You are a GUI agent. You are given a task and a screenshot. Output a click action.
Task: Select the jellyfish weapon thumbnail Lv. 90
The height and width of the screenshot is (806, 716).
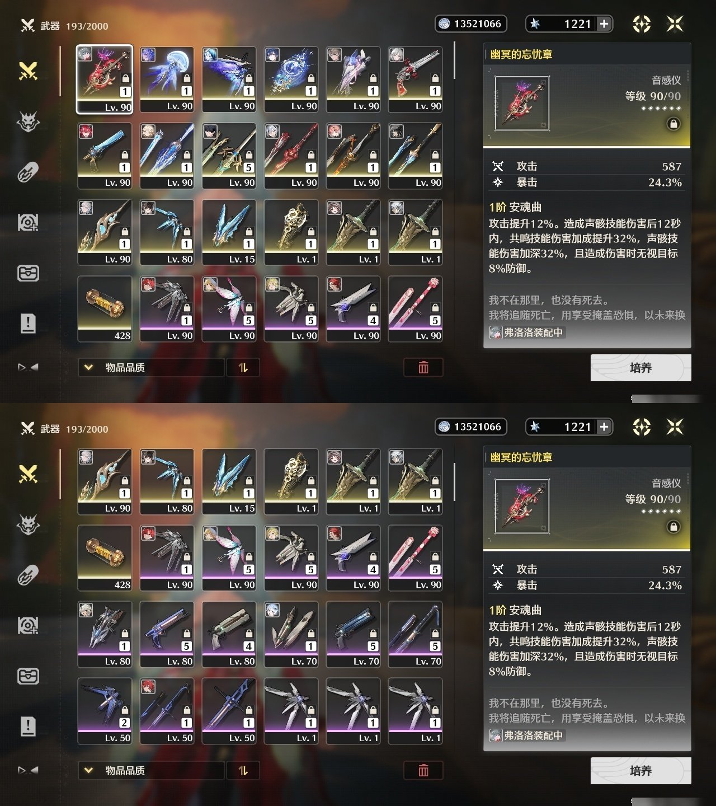point(167,79)
